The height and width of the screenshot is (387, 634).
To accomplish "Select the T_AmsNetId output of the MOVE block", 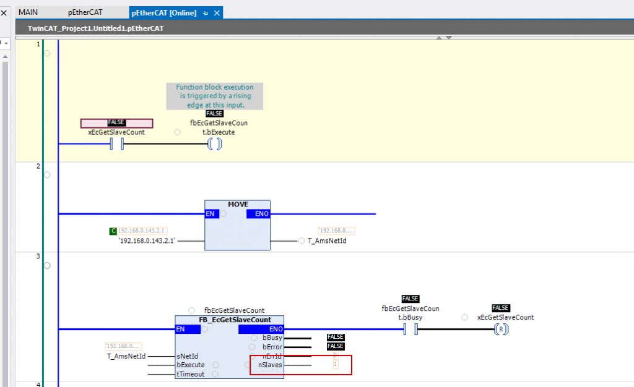I will click(x=327, y=241).
